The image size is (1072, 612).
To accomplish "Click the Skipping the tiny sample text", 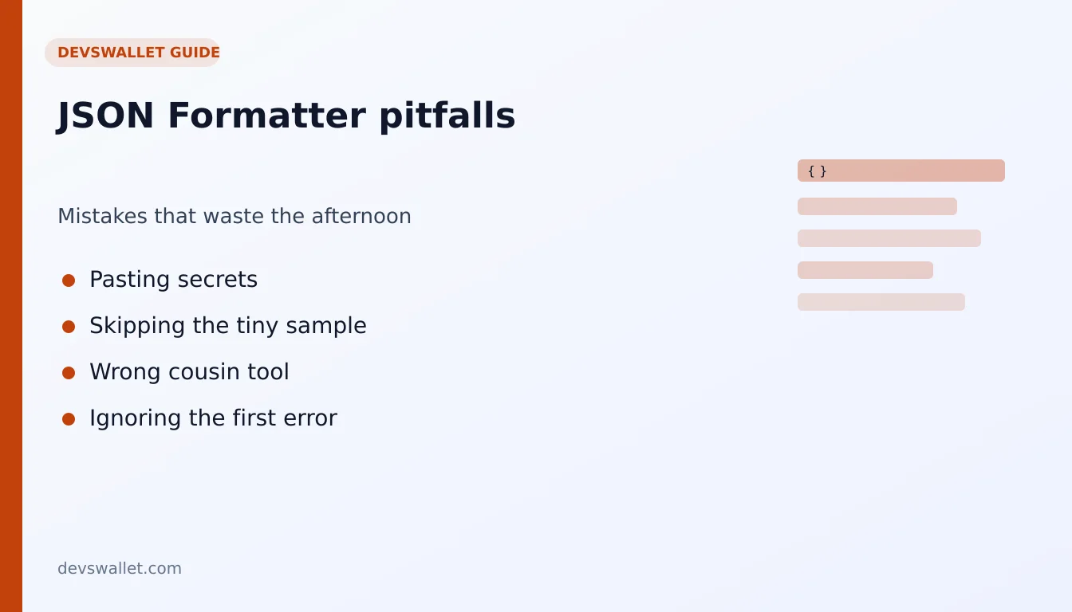I will [228, 326].
